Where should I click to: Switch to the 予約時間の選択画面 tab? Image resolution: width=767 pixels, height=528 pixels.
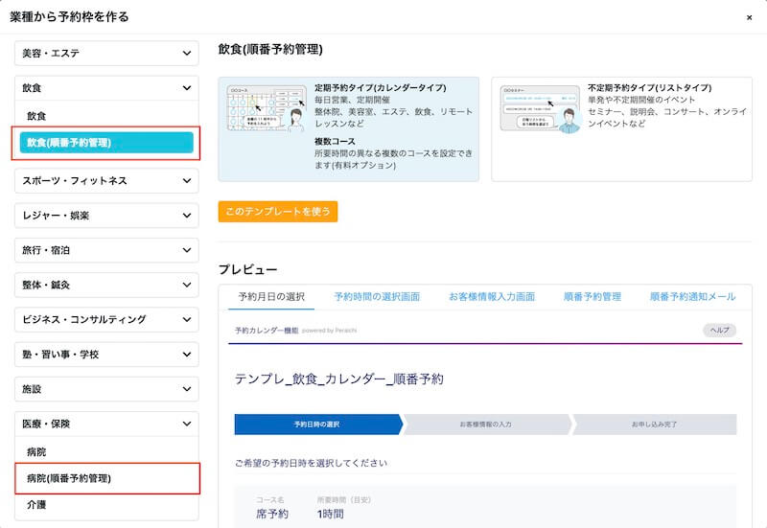tap(377, 297)
